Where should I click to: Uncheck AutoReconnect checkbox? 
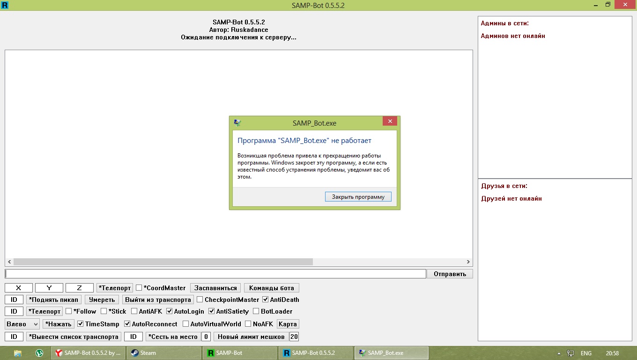point(127,324)
